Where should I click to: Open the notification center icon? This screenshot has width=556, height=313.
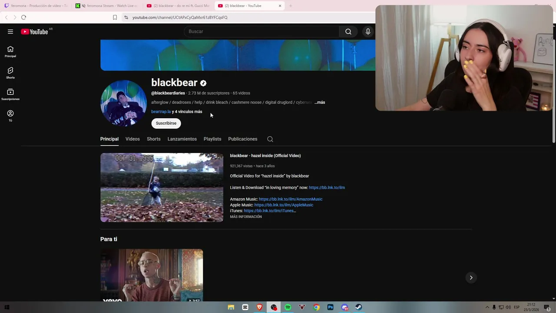coord(547,307)
